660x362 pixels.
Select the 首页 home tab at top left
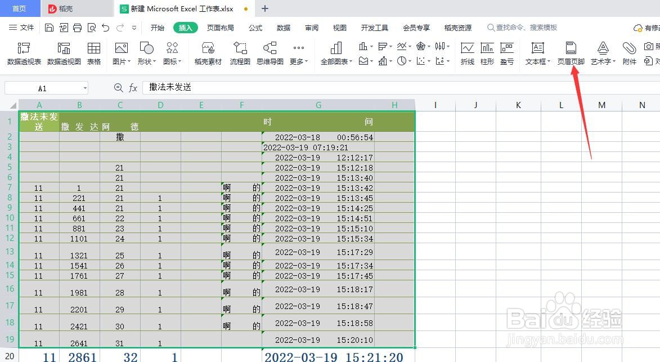tap(20, 8)
